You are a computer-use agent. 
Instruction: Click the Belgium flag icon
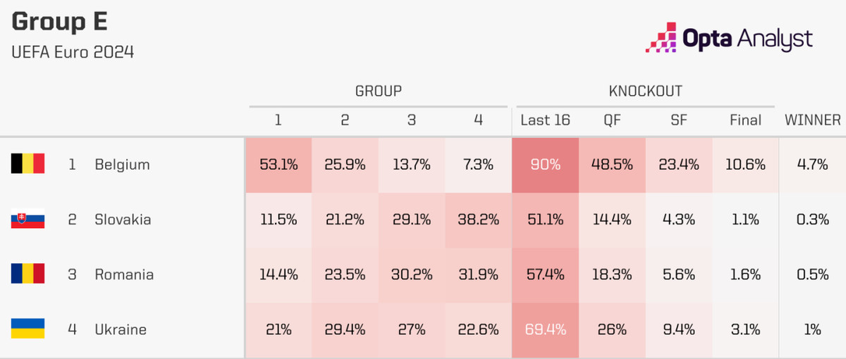tap(28, 164)
